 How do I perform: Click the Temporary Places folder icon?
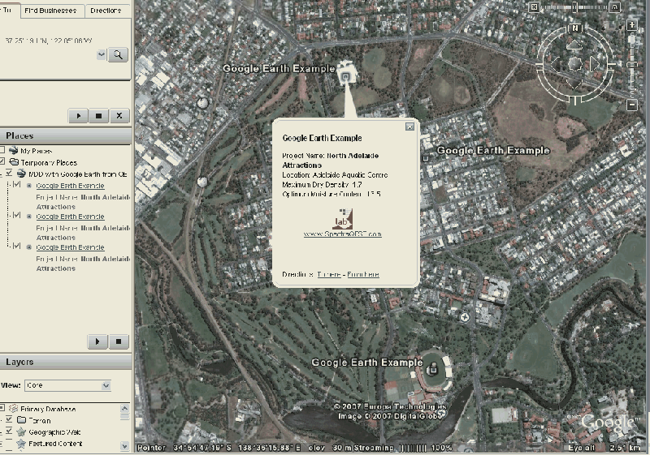pyautogui.click(x=14, y=161)
